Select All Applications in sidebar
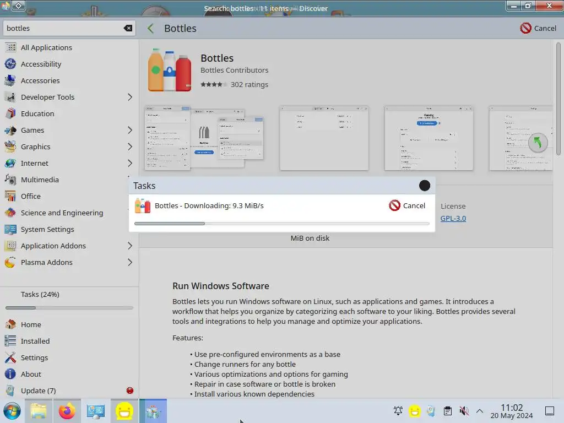The width and height of the screenshot is (564, 423). (69, 47)
